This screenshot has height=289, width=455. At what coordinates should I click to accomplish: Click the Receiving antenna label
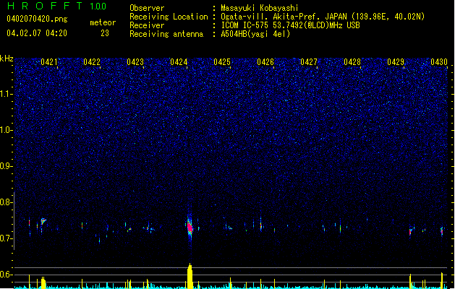[x=166, y=34]
